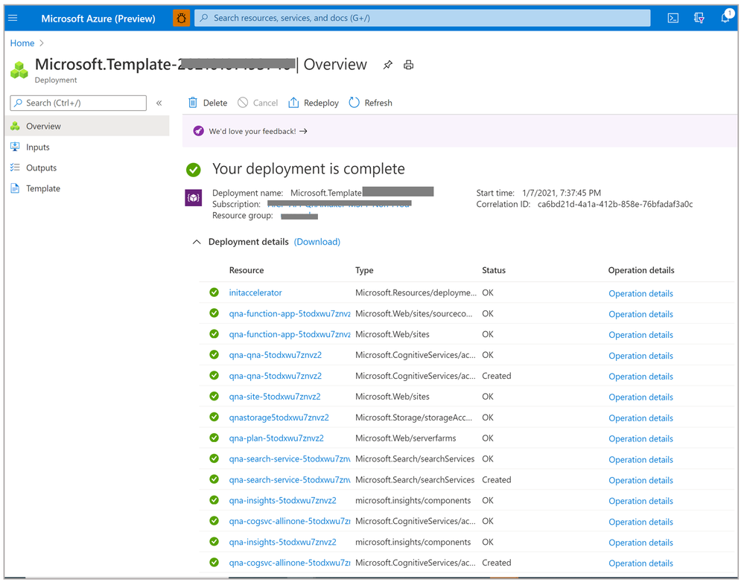This screenshot has height=585, width=744.
Task: Download the deployment details
Action: [317, 242]
